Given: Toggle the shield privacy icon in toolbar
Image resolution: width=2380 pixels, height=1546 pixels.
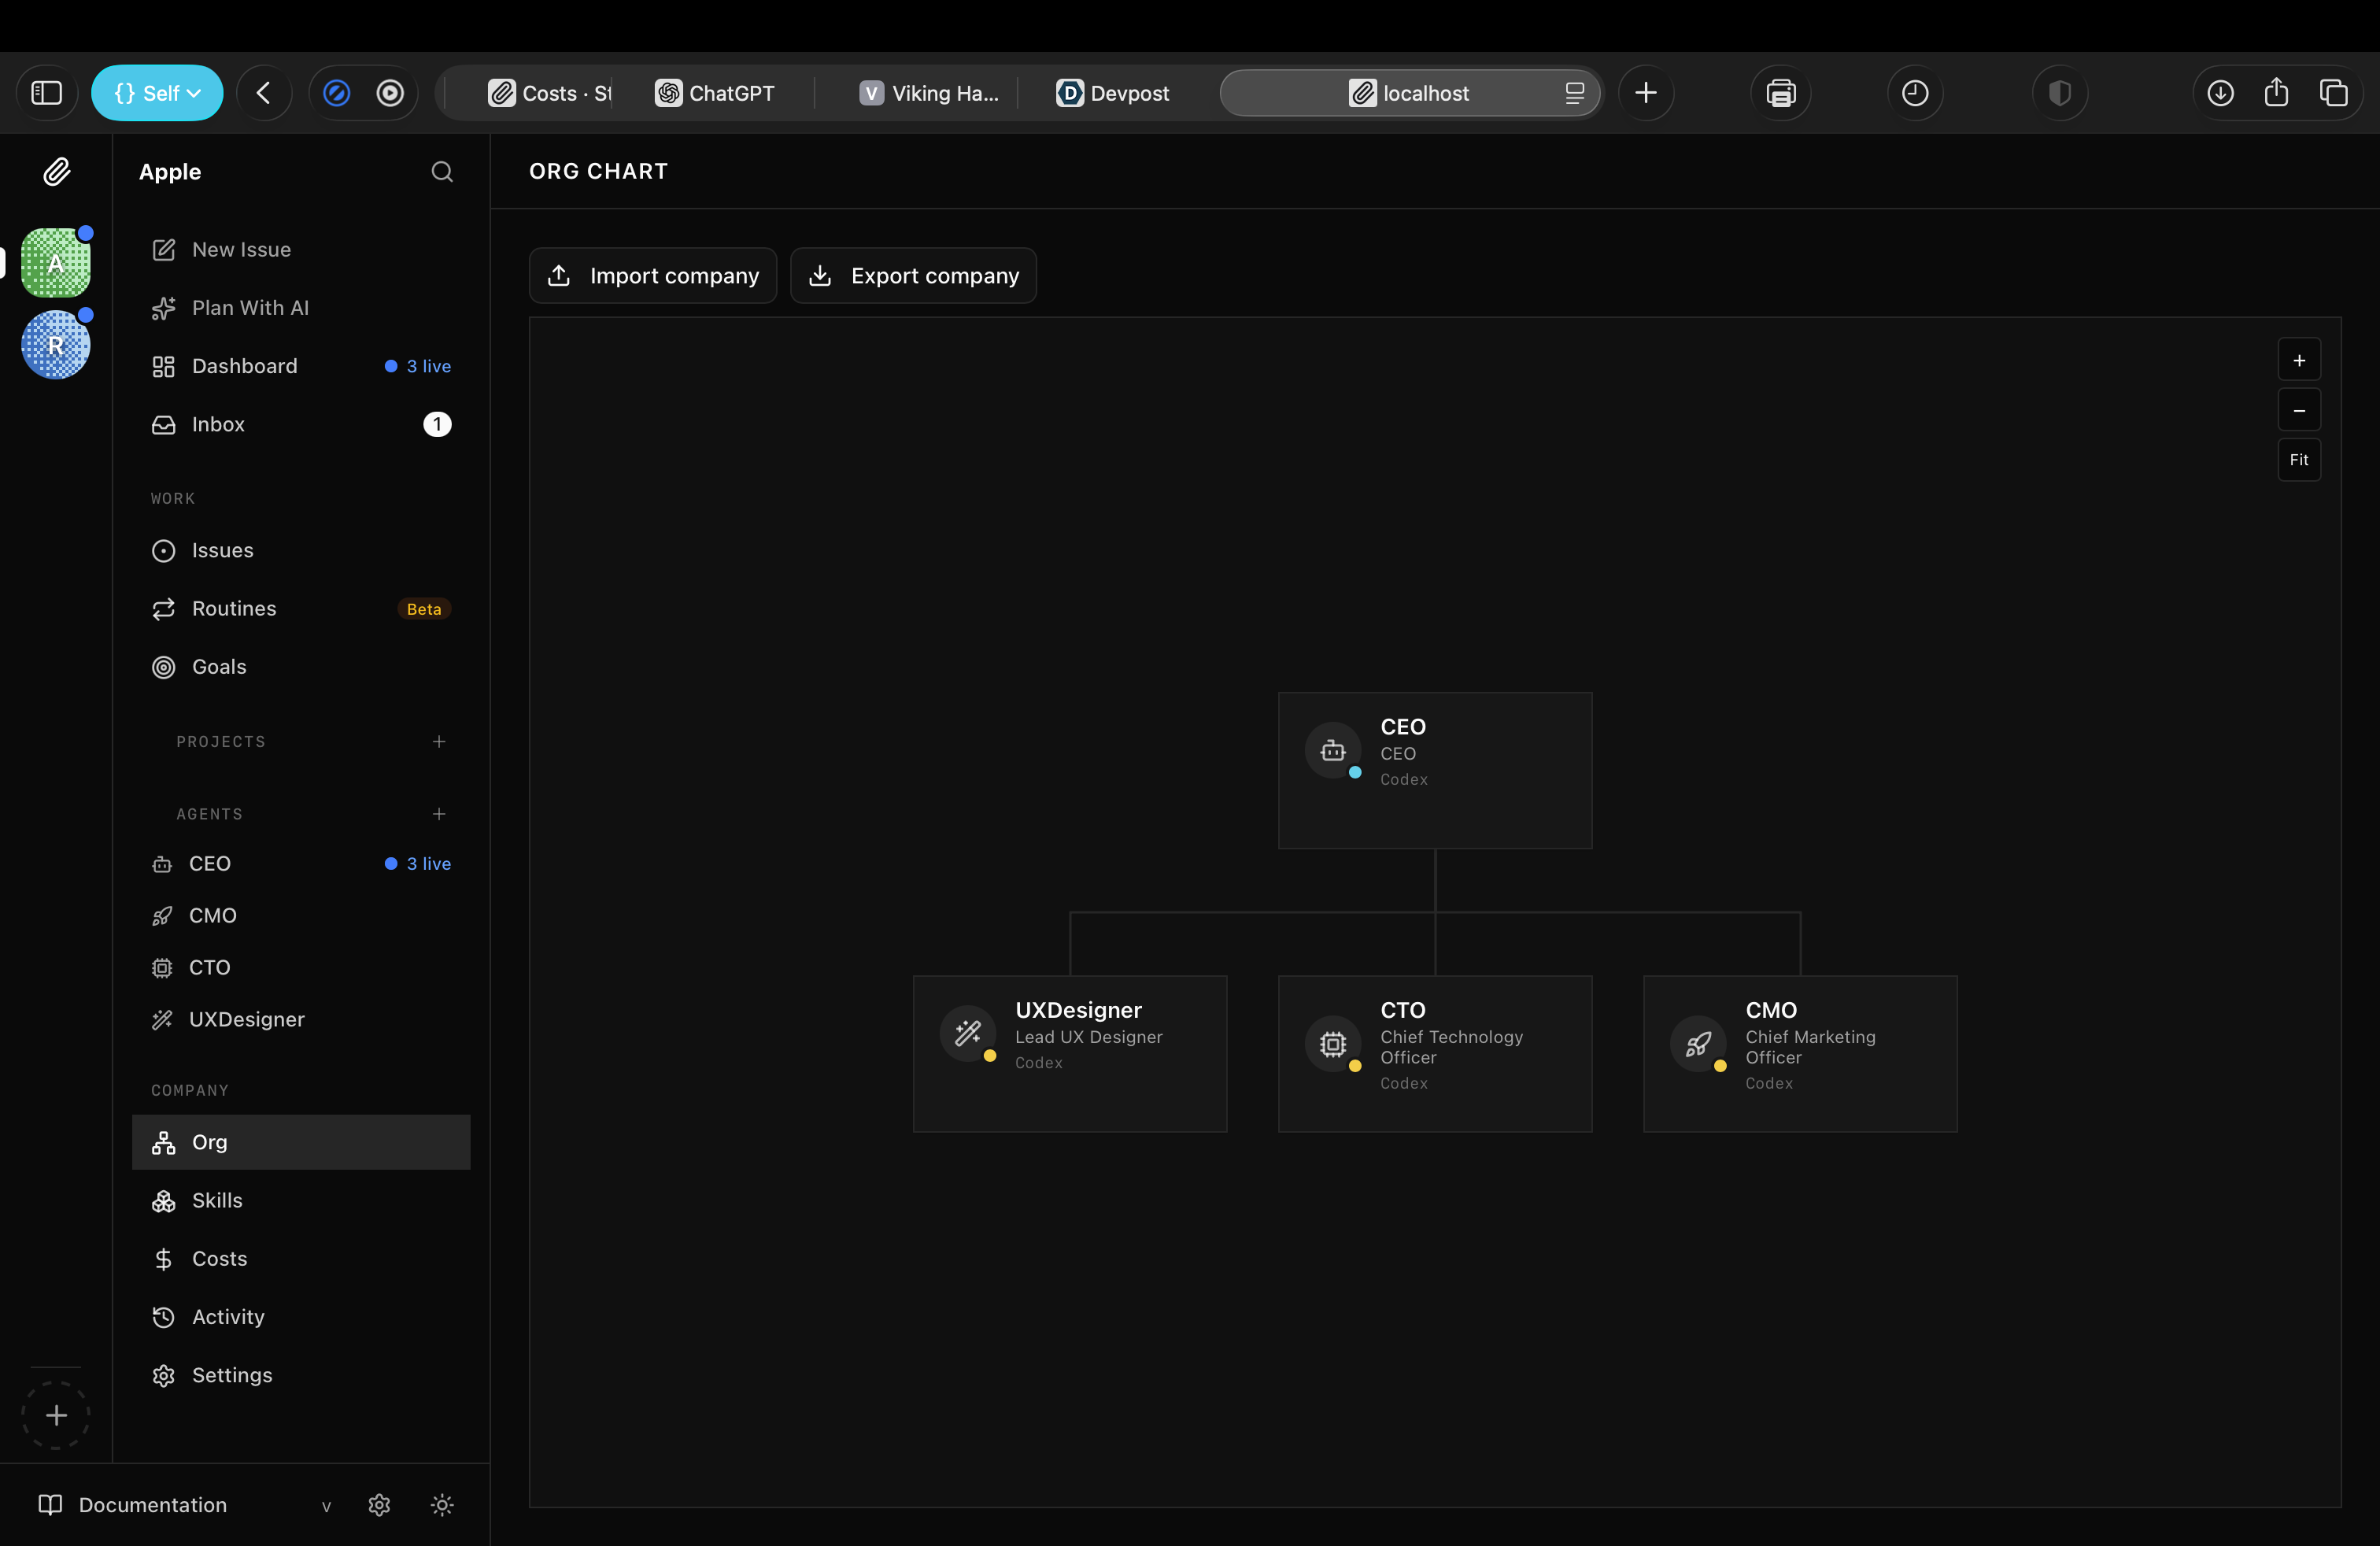Looking at the screenshot, I should point(2059,93).
